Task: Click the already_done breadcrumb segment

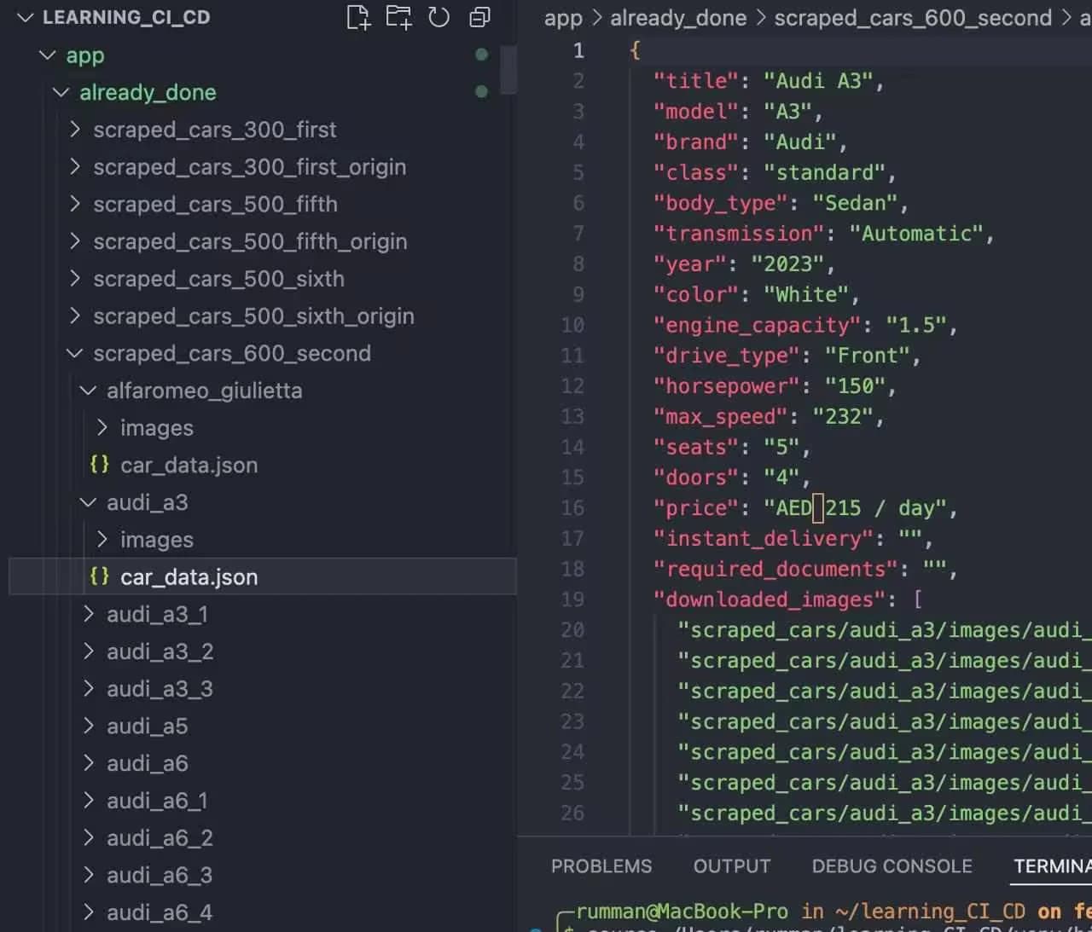Action: [x=678, y=18]
